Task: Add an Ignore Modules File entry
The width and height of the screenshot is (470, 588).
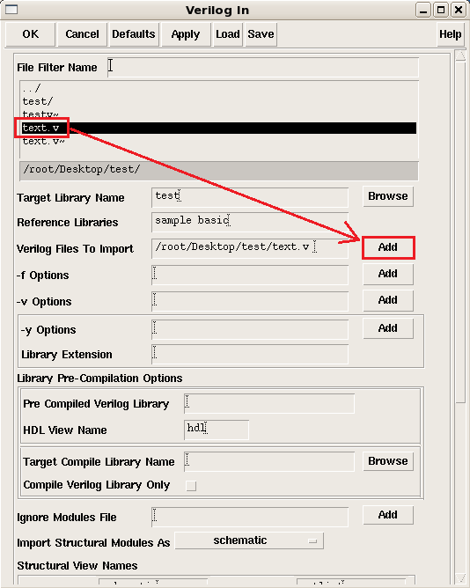Action: coord(388,515)
